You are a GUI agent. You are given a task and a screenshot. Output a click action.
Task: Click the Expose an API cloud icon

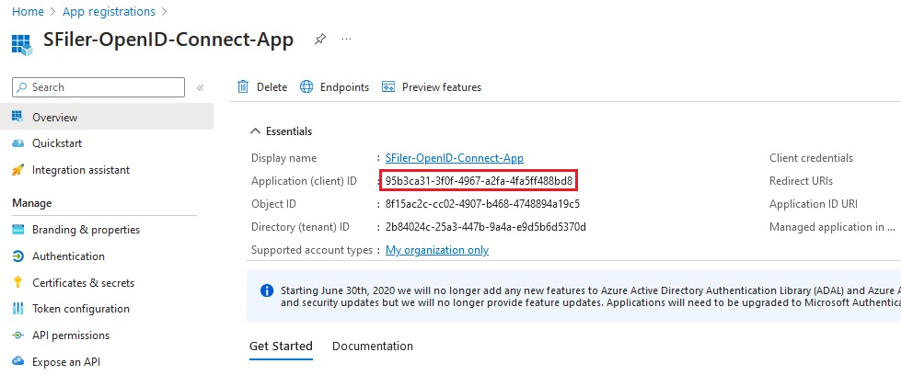pyautogui.click(x=17, y=361)
